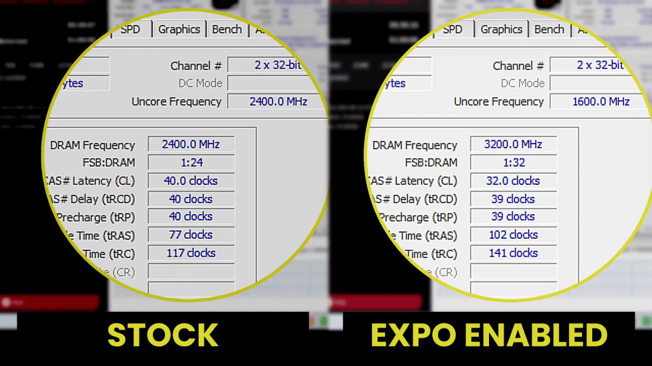Click the 117 clocks tRC value
This screenshot has height=366, width=652.
tap(191, 253)
